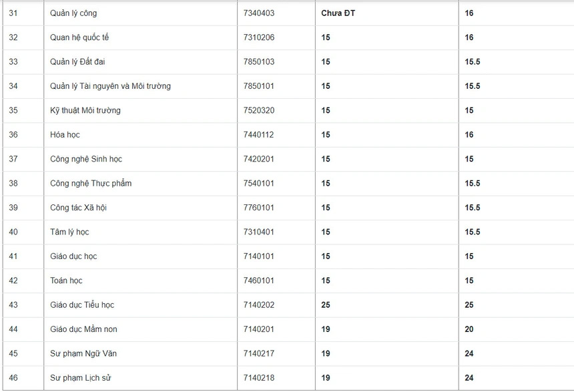The image size is (574, 392).
Task: Select the "Chưa ĐT" cell
Action: (338, 13)
